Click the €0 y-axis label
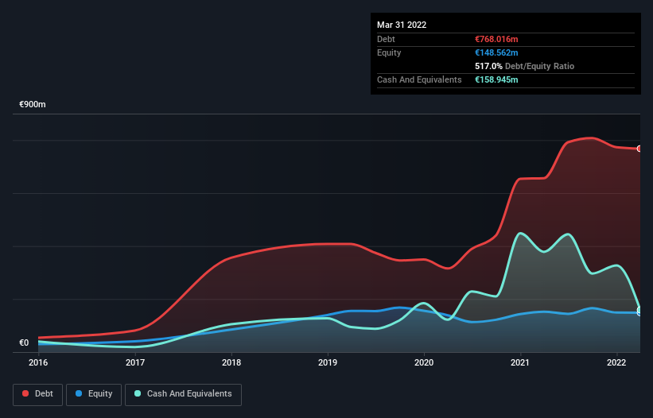 (24, 343)
